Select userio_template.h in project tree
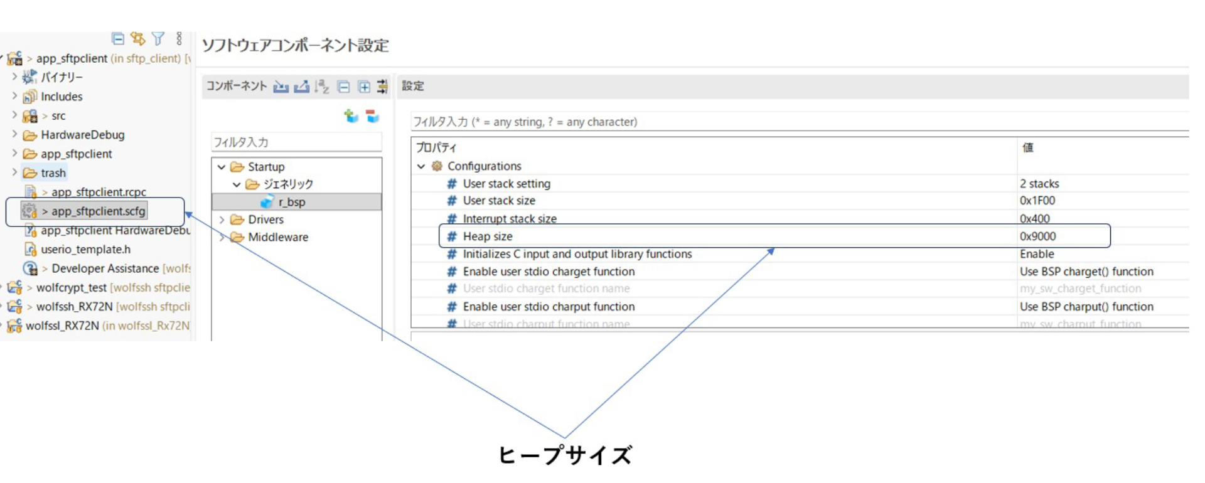1205x483 pixels. (x=85, y=250)
